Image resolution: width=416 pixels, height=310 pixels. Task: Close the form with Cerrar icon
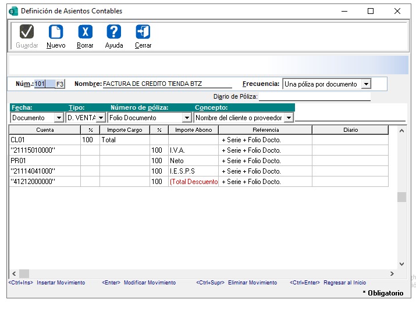[x=143, y=32]
